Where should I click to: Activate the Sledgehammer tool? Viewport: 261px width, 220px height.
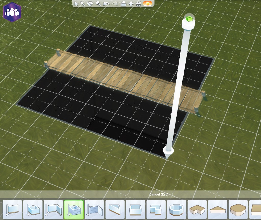tap(98, 4)
